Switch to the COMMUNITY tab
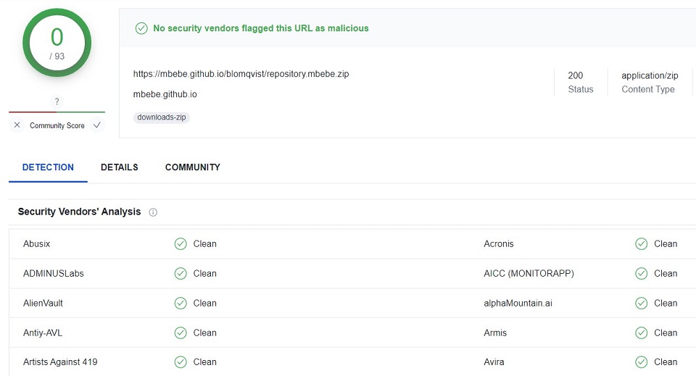Viewport: 696px width, 376px height. point(193,167)
